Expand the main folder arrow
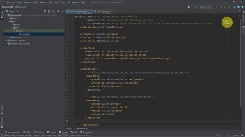The width and height of the screenshot is (245, 137). tap(11, 24)
